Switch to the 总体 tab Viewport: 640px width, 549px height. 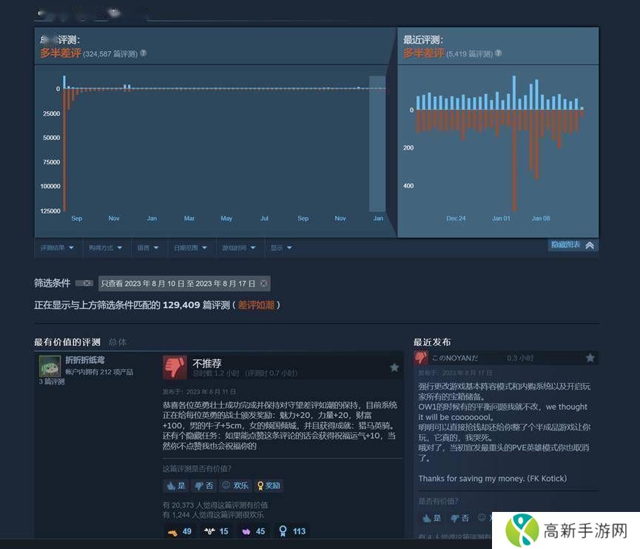(118, 342)
